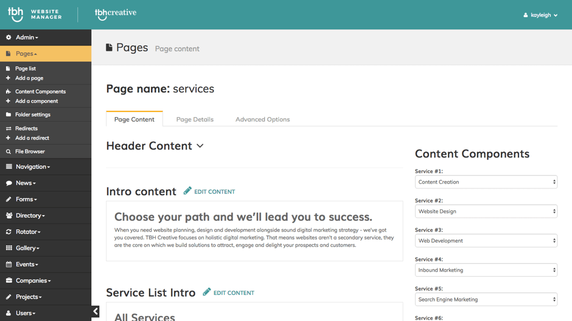Click the arrows icon beside Redirects
Viewport: 572px width, 321px height.
pyautogui.click(x=9, y=128)
